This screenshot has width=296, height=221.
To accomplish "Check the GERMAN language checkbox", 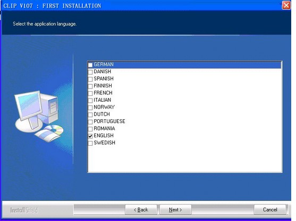I will point(90,65).
